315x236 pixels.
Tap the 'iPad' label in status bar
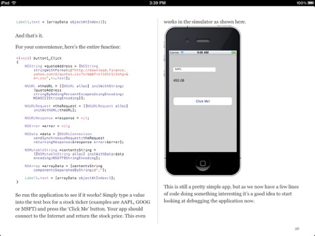tap(5, 3)
